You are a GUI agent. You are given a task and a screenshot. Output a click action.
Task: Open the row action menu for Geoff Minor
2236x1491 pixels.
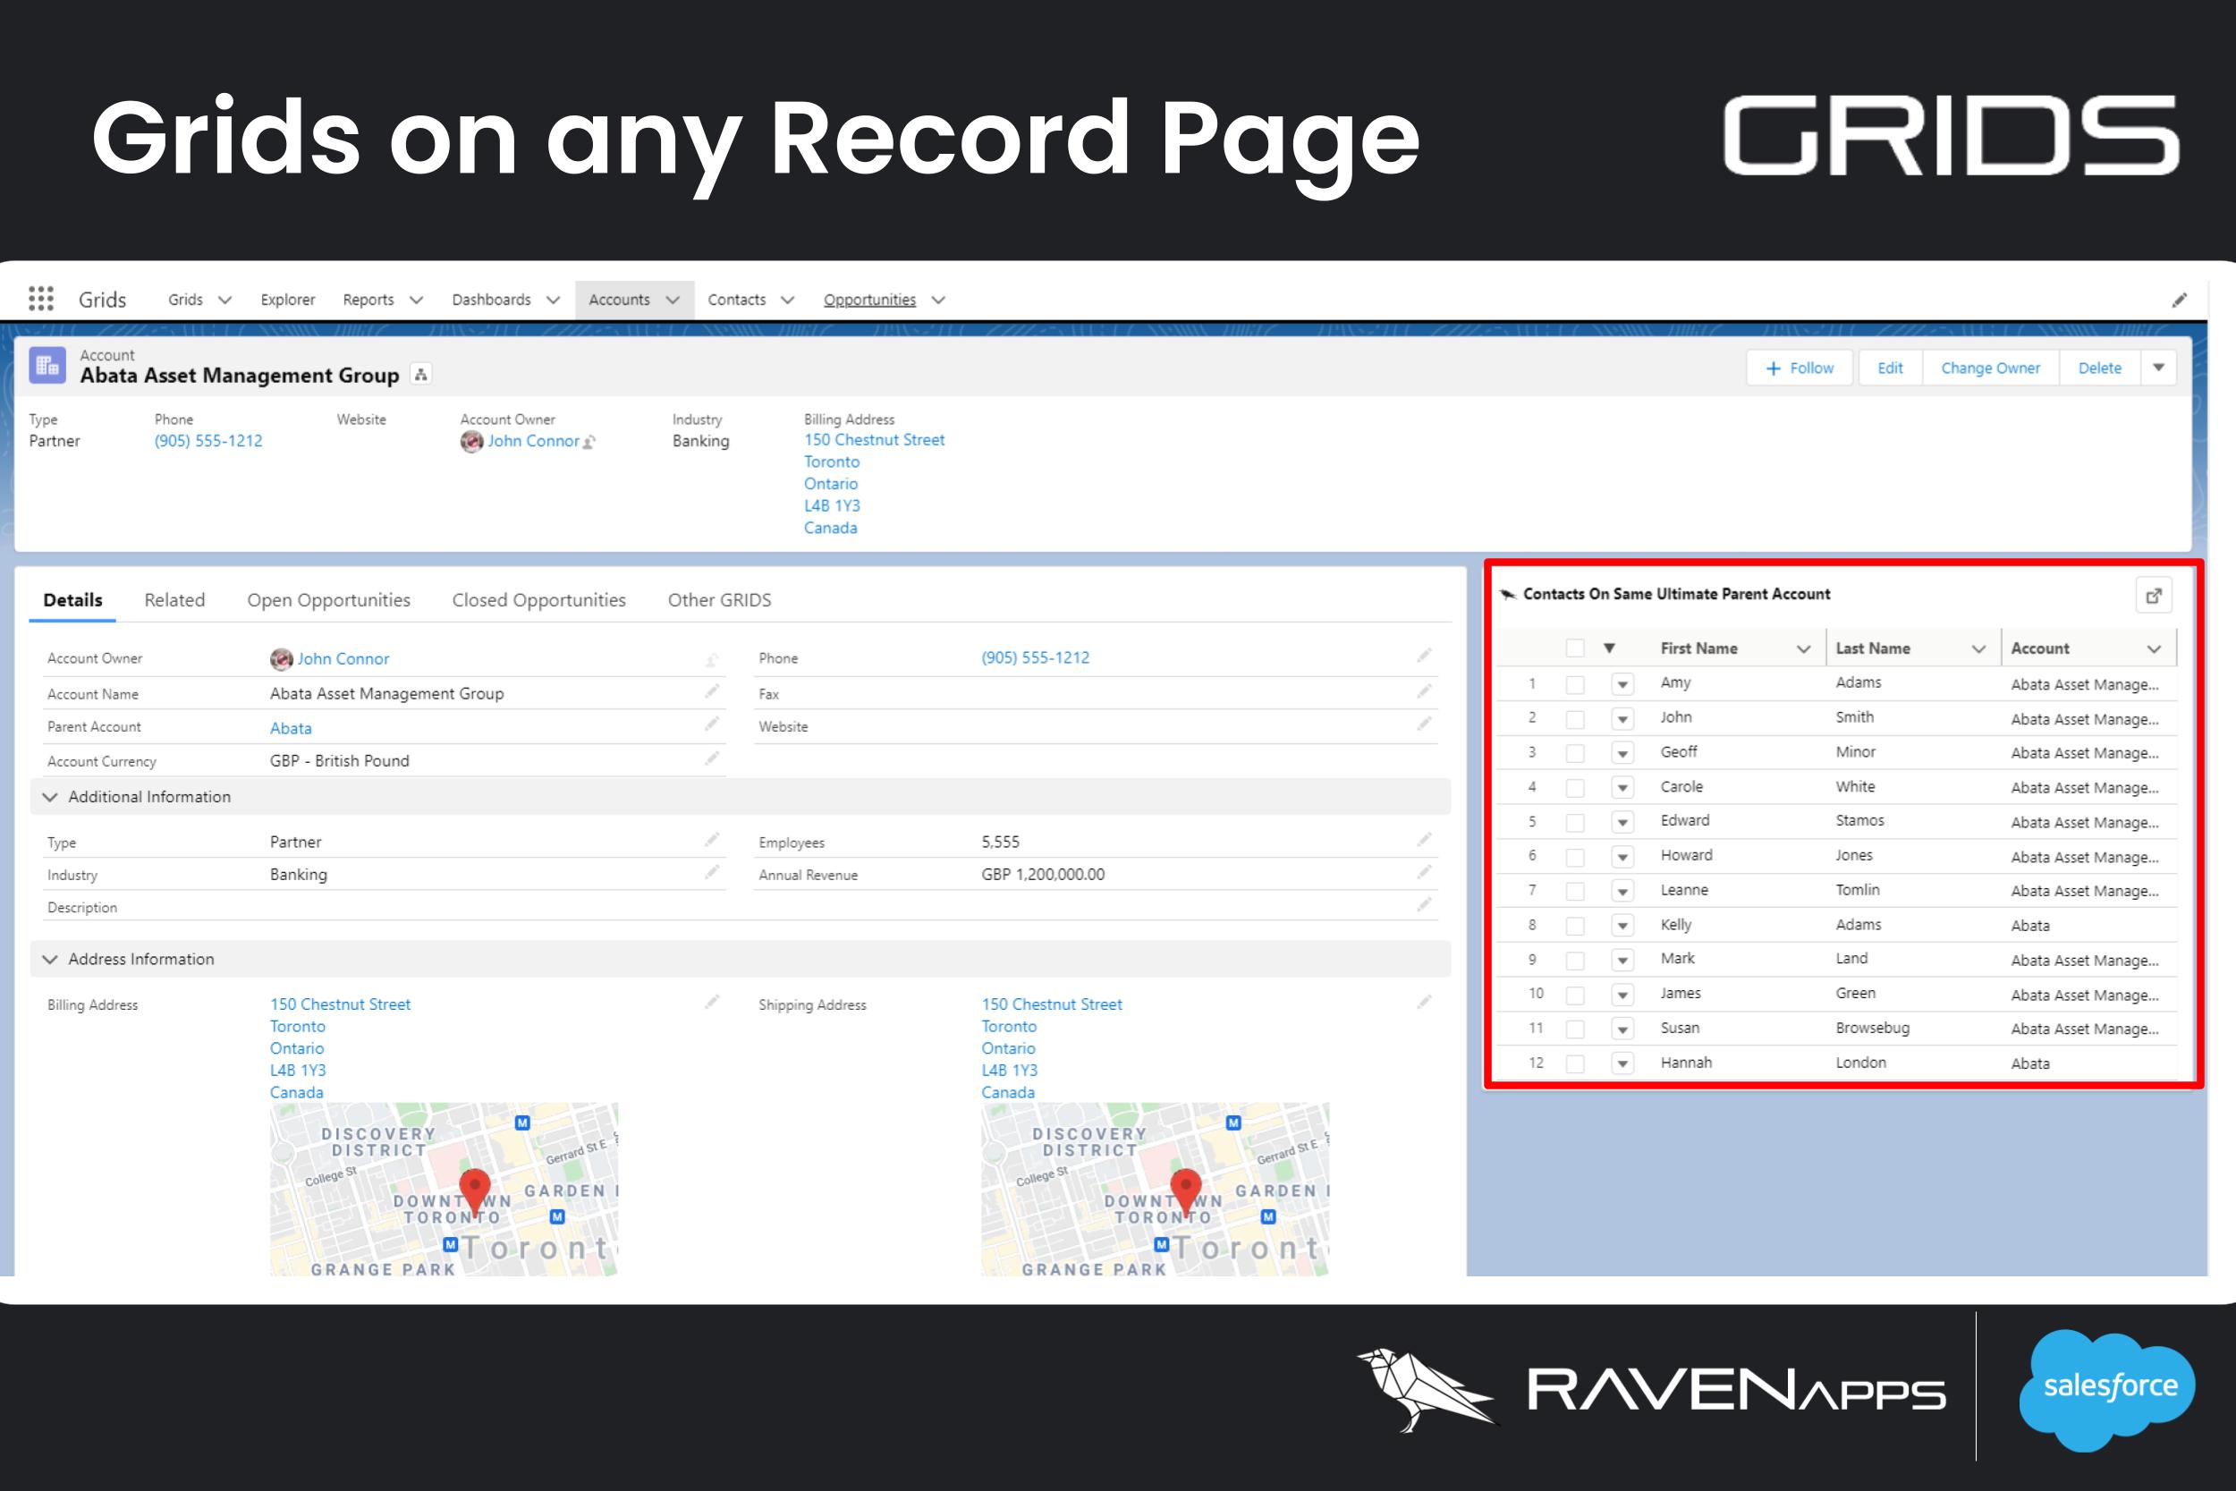pyautogui.click(x=1622, y=752)
